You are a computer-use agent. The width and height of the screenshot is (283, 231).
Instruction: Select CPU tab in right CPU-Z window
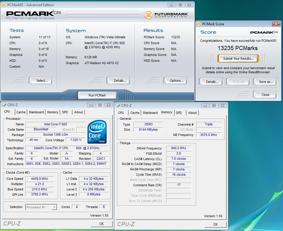pos(121,113)
